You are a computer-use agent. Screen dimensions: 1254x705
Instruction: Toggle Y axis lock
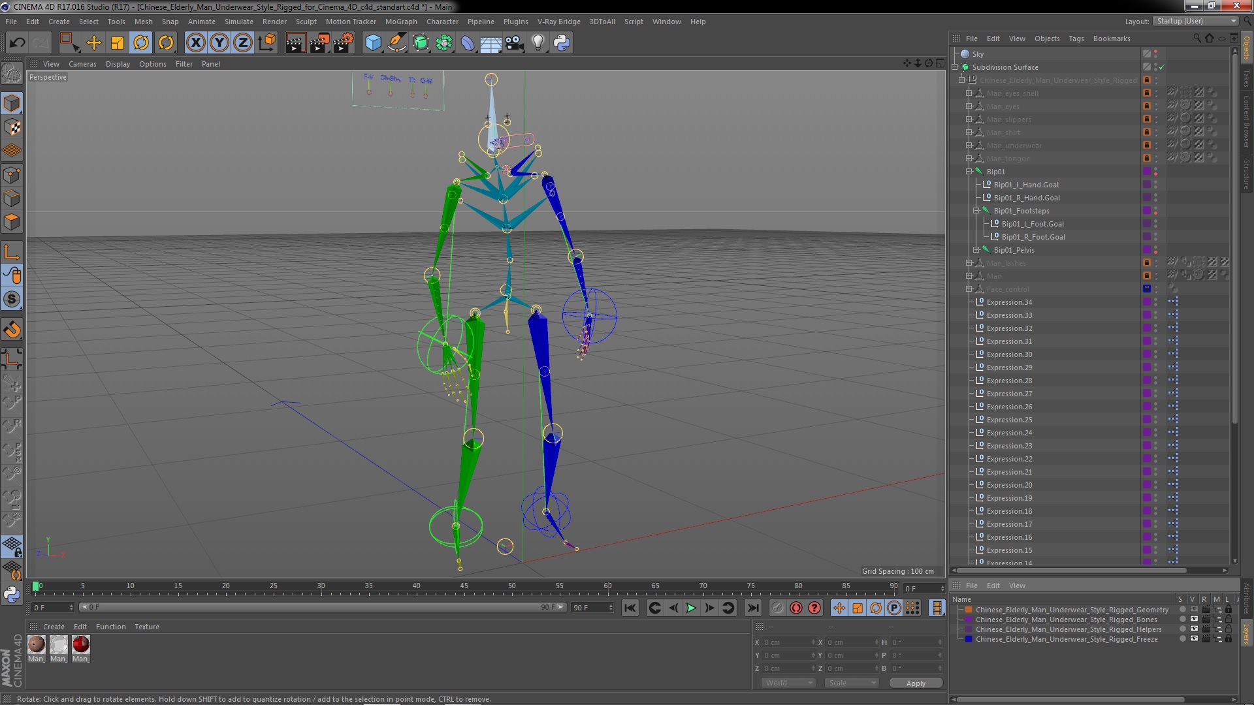pyautogui.click(x=219, y=43)
